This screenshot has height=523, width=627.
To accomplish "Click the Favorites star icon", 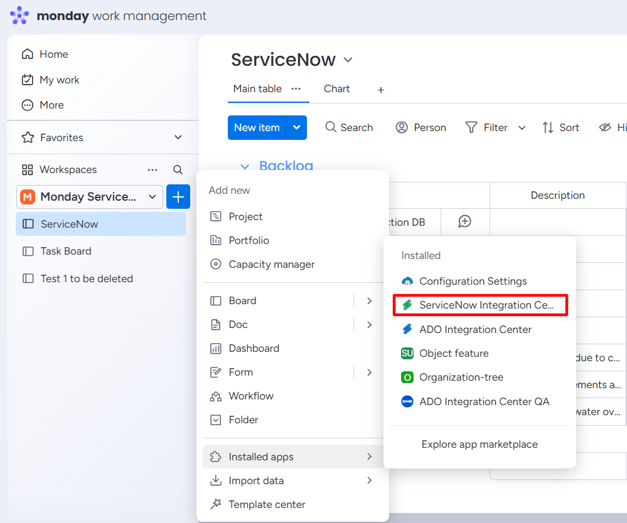I will [x=28, y=137].
